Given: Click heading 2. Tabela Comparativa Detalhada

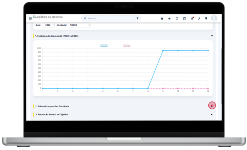Looking at the screenshot, I should point(52,106).
